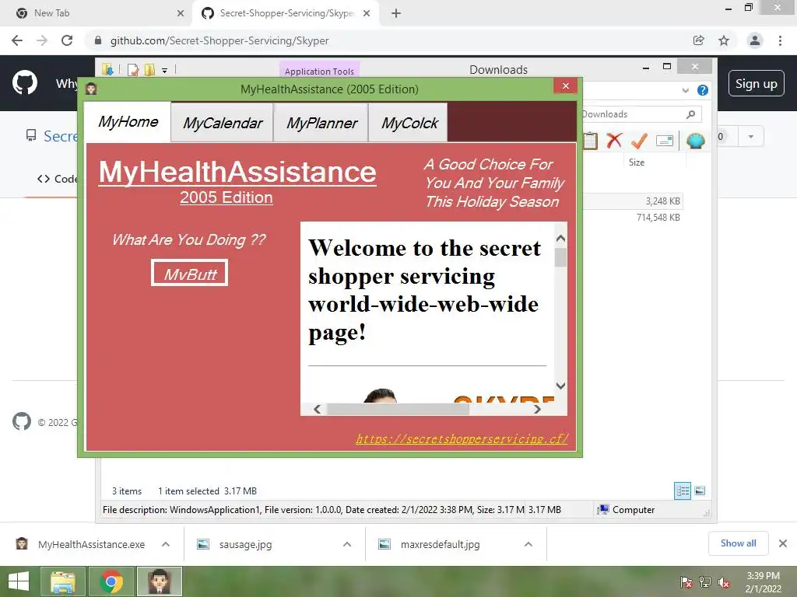This screenshot has width=797, height=597.
Task: Switch Explorer to Large icons view
Action: pos(700,491)
